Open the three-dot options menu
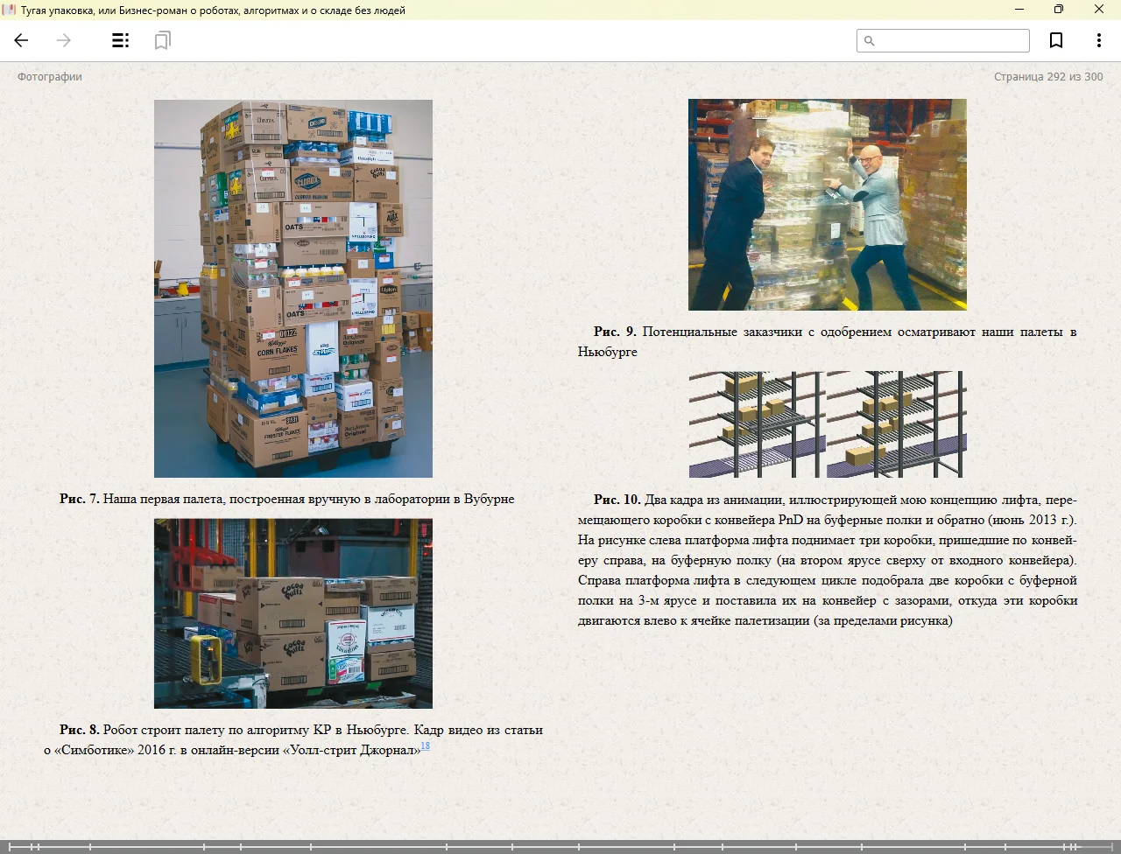The width and height of the screenshot is (1121, 854). [x=1098, y=40]
